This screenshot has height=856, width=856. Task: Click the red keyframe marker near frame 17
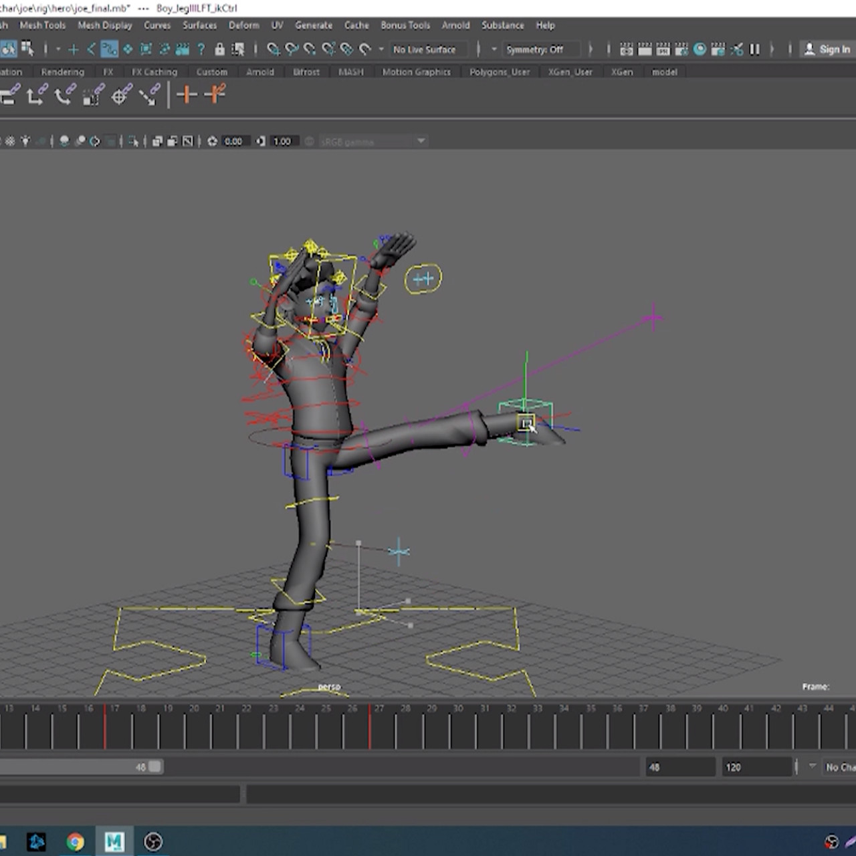click(105, 726)
